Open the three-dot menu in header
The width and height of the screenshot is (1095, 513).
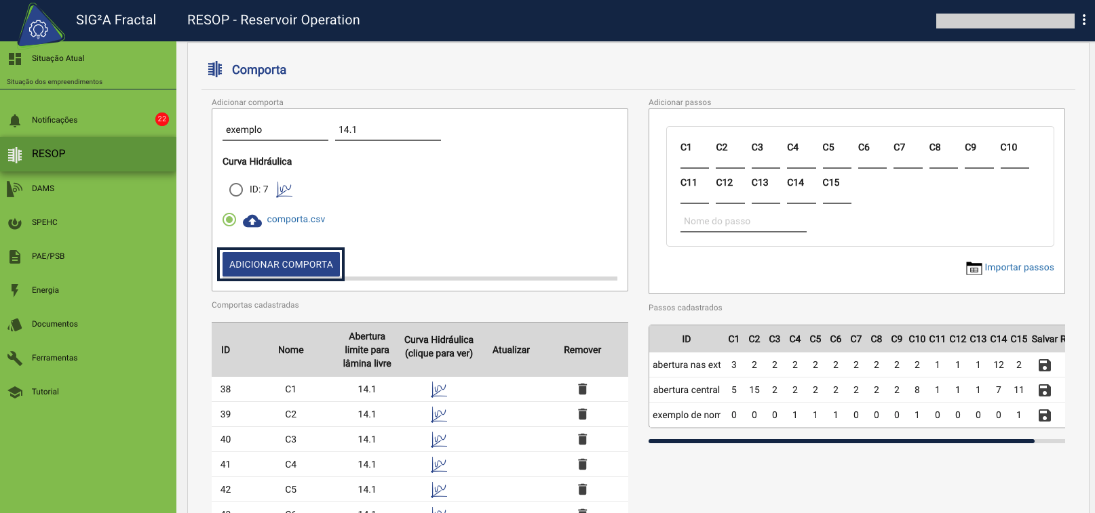[x=1083, y=20]
